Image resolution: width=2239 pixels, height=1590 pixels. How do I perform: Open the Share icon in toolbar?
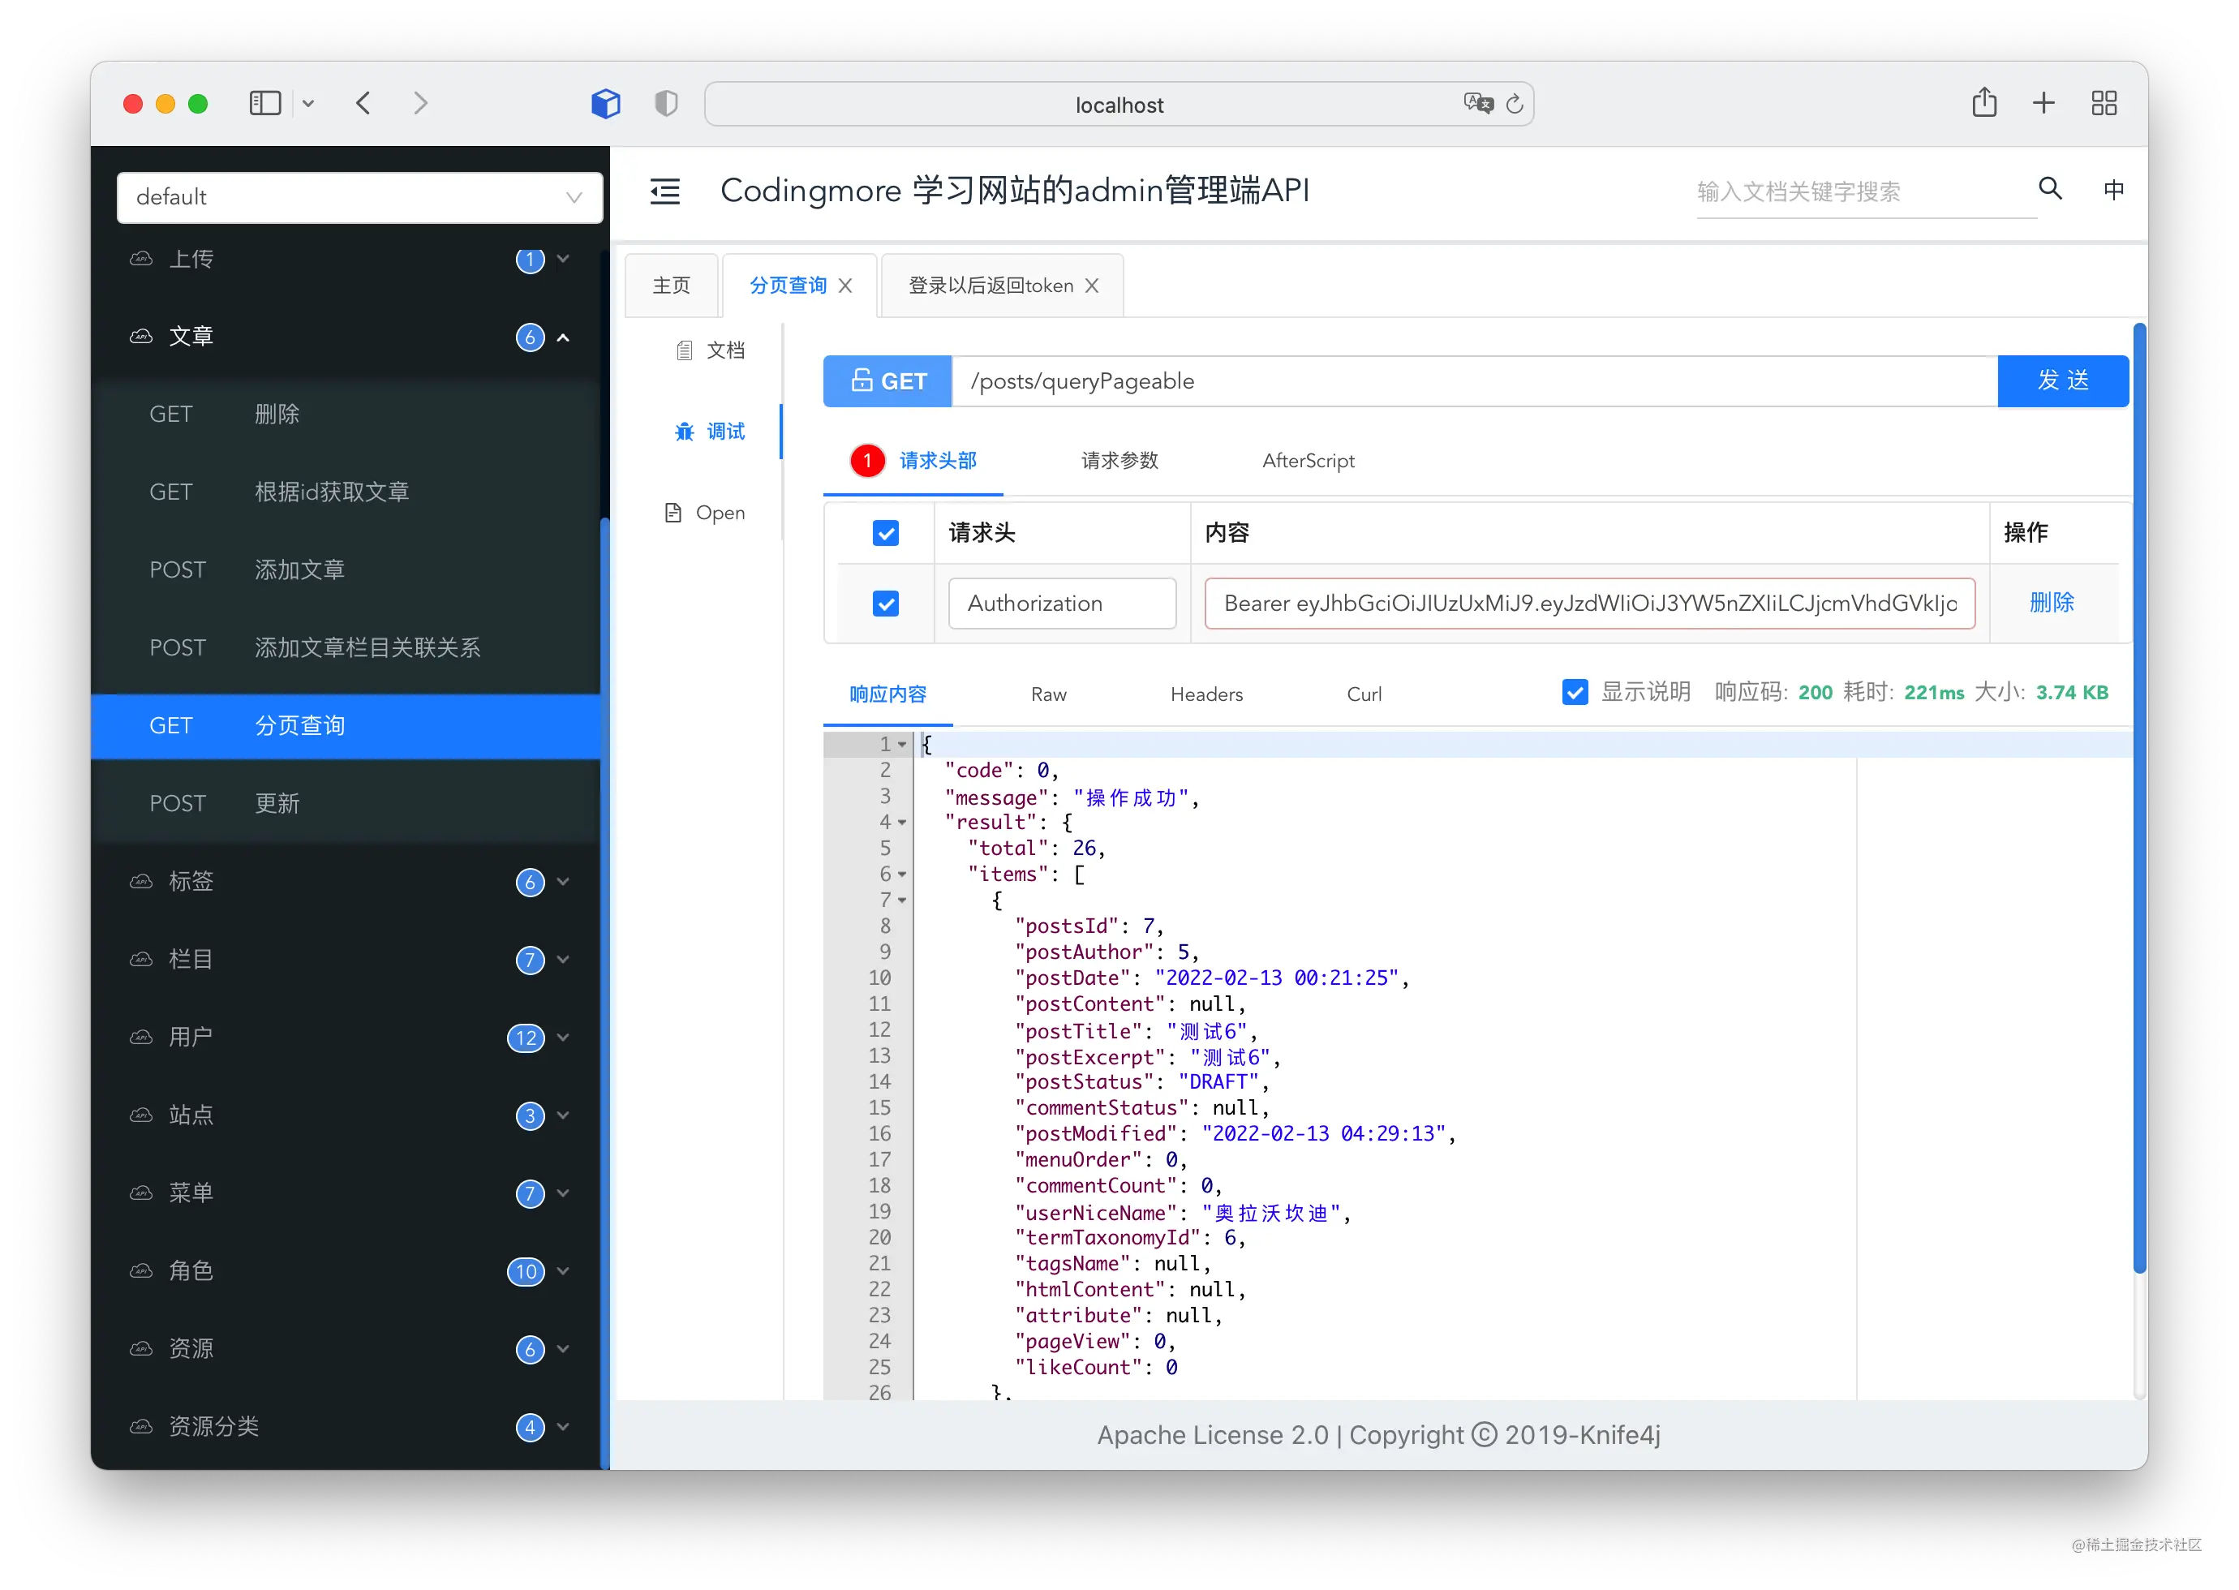[x=1983, y=103]
